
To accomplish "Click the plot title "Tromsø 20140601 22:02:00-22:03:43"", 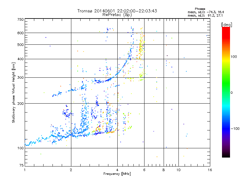I will (x=117, y=11).
